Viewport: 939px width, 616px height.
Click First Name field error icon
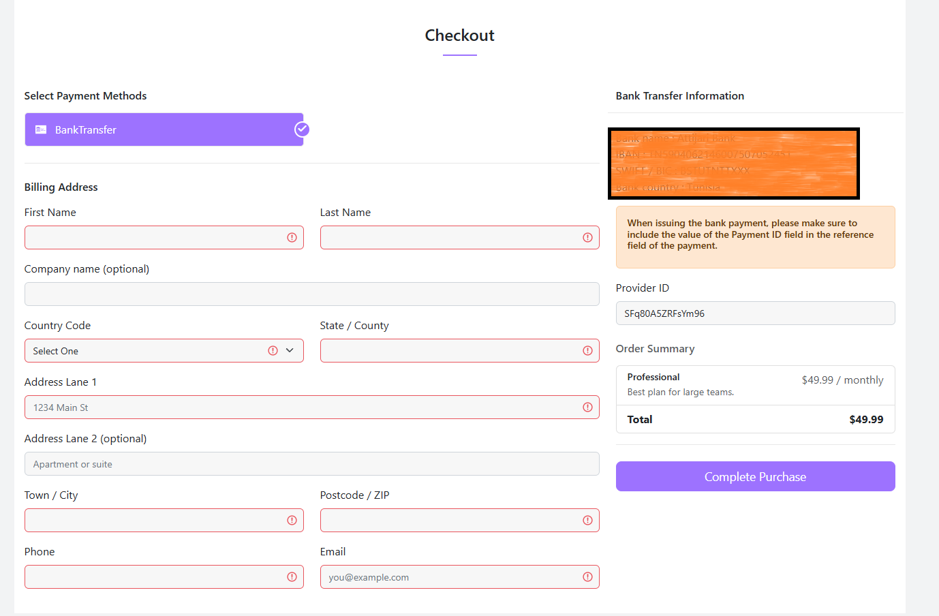tap(292, 238)
